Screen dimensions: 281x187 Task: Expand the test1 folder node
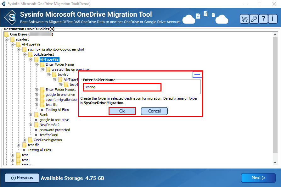pyautogui.click(x=13, y=160)
